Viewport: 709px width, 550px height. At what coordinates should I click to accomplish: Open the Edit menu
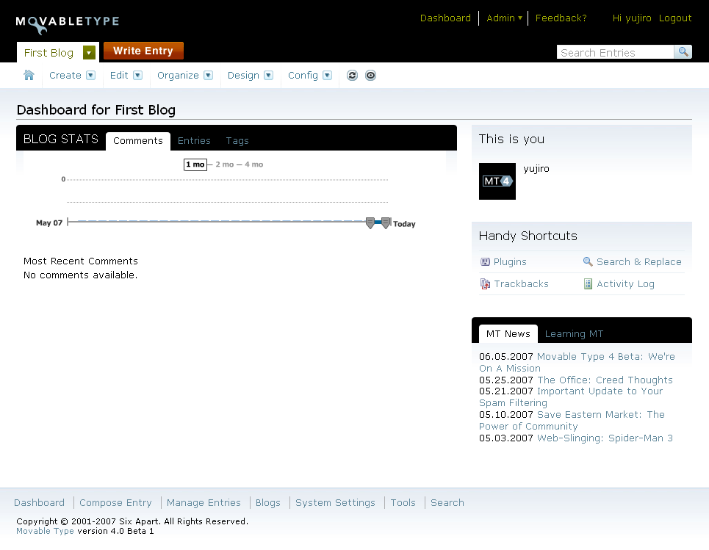click(119, 76)
